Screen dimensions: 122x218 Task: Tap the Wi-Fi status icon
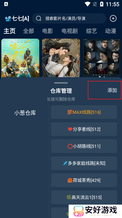(88, 4)
